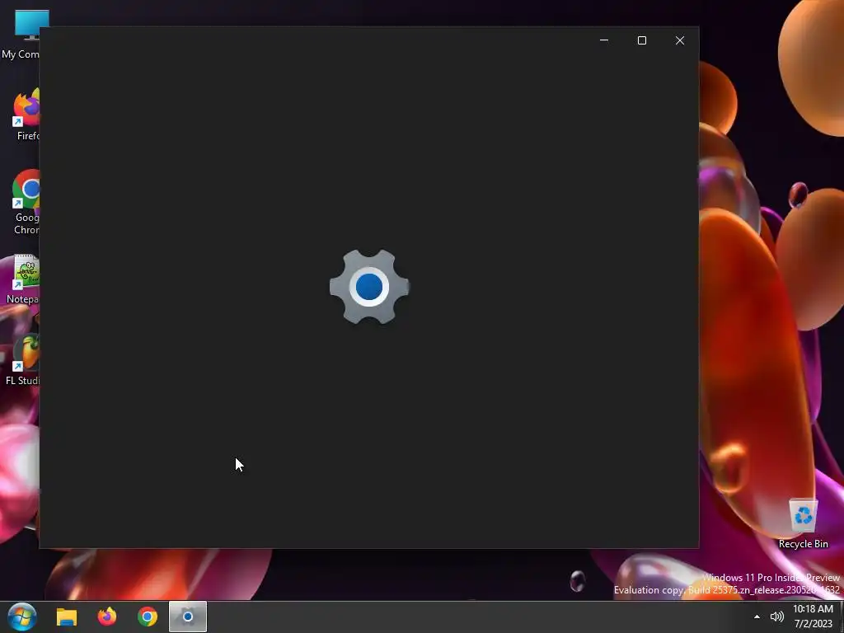The image size is (844, 633).
Task: Show hidden system tray icons
Action: (757, 617)
